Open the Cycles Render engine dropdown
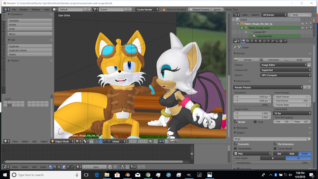 coord(147,10)
